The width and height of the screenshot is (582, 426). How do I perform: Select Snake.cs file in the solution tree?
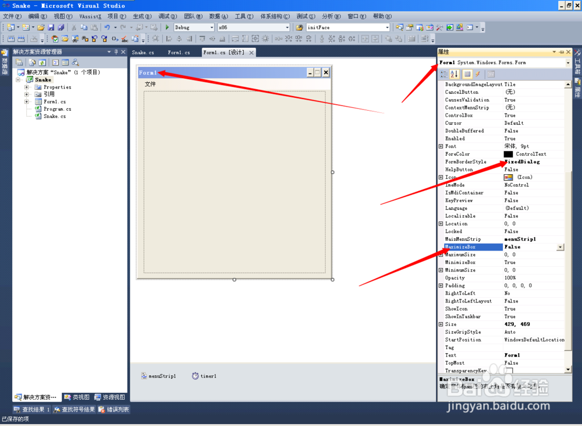pos(55,117)
